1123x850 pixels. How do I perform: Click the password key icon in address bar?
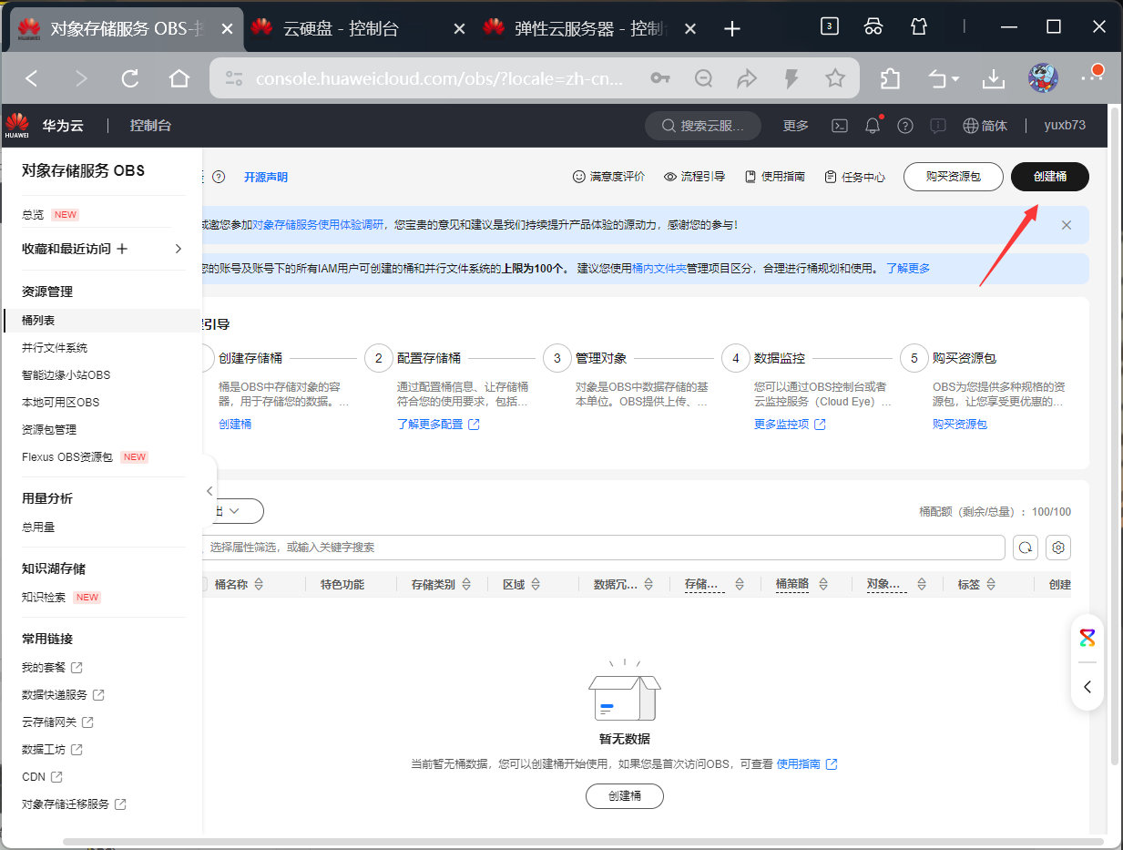[660, 79]
